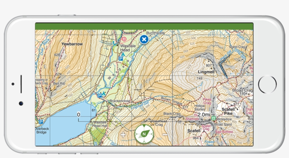Tap the Mickledore label

[224, 119]
